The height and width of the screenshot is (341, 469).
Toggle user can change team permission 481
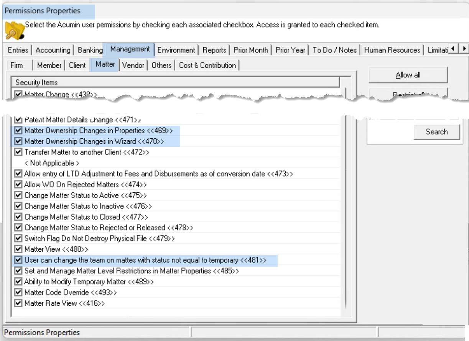[x=18, y=260]
